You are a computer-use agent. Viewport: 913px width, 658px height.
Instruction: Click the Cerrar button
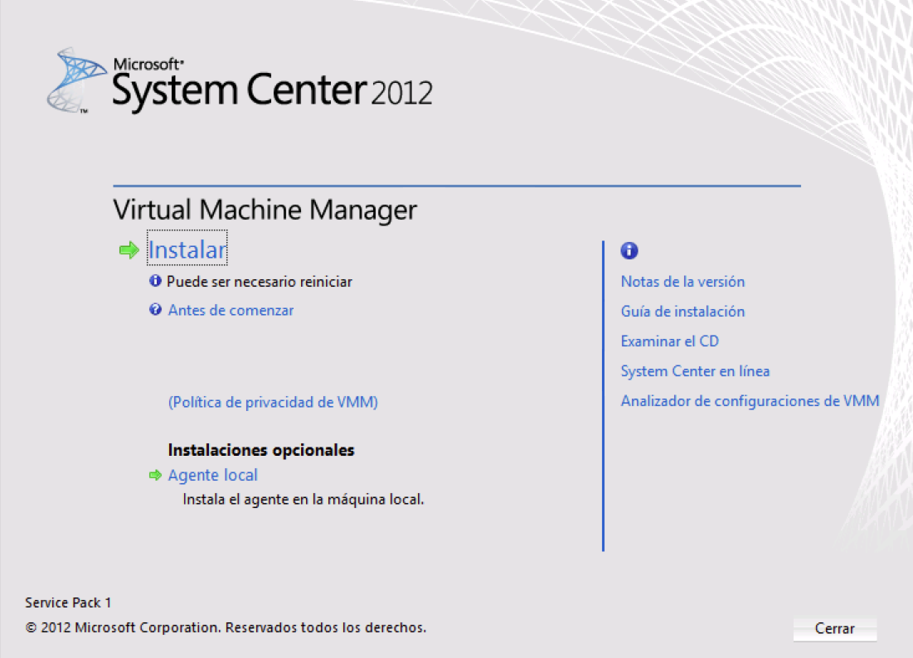click(835, 628)
